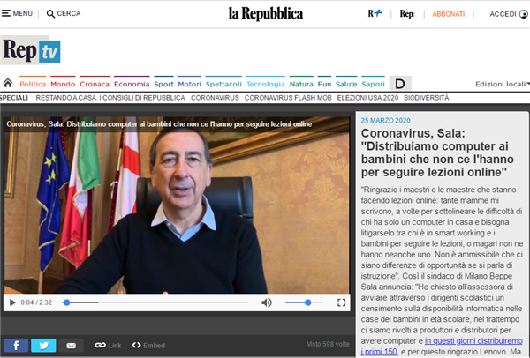
Task: Open the Rep: section link
Action: [407, 14]
